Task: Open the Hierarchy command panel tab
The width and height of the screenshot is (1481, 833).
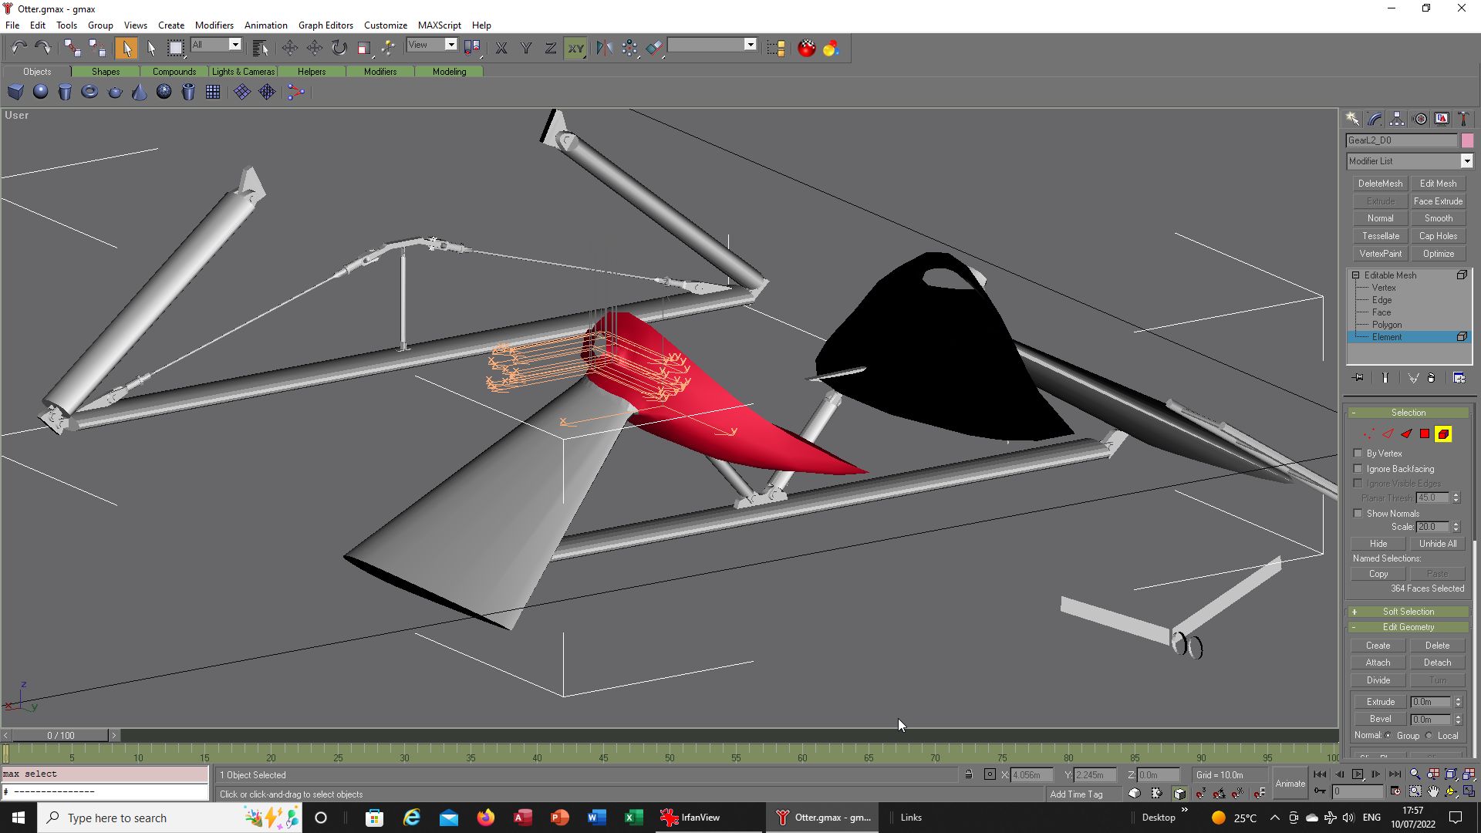Action: (x=1397, y=119)
